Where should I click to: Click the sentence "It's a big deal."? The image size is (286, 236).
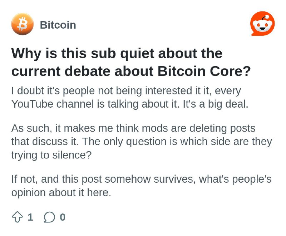pos(216,104)
